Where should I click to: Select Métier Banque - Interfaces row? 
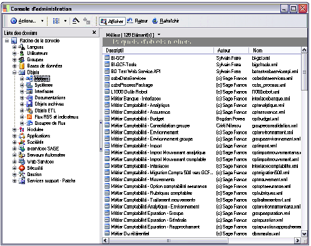202,99
